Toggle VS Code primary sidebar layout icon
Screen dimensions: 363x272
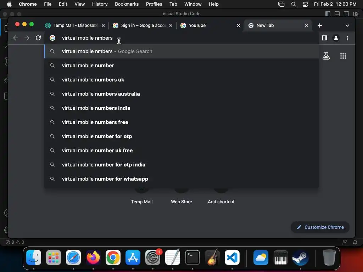[x=328, y=14]
